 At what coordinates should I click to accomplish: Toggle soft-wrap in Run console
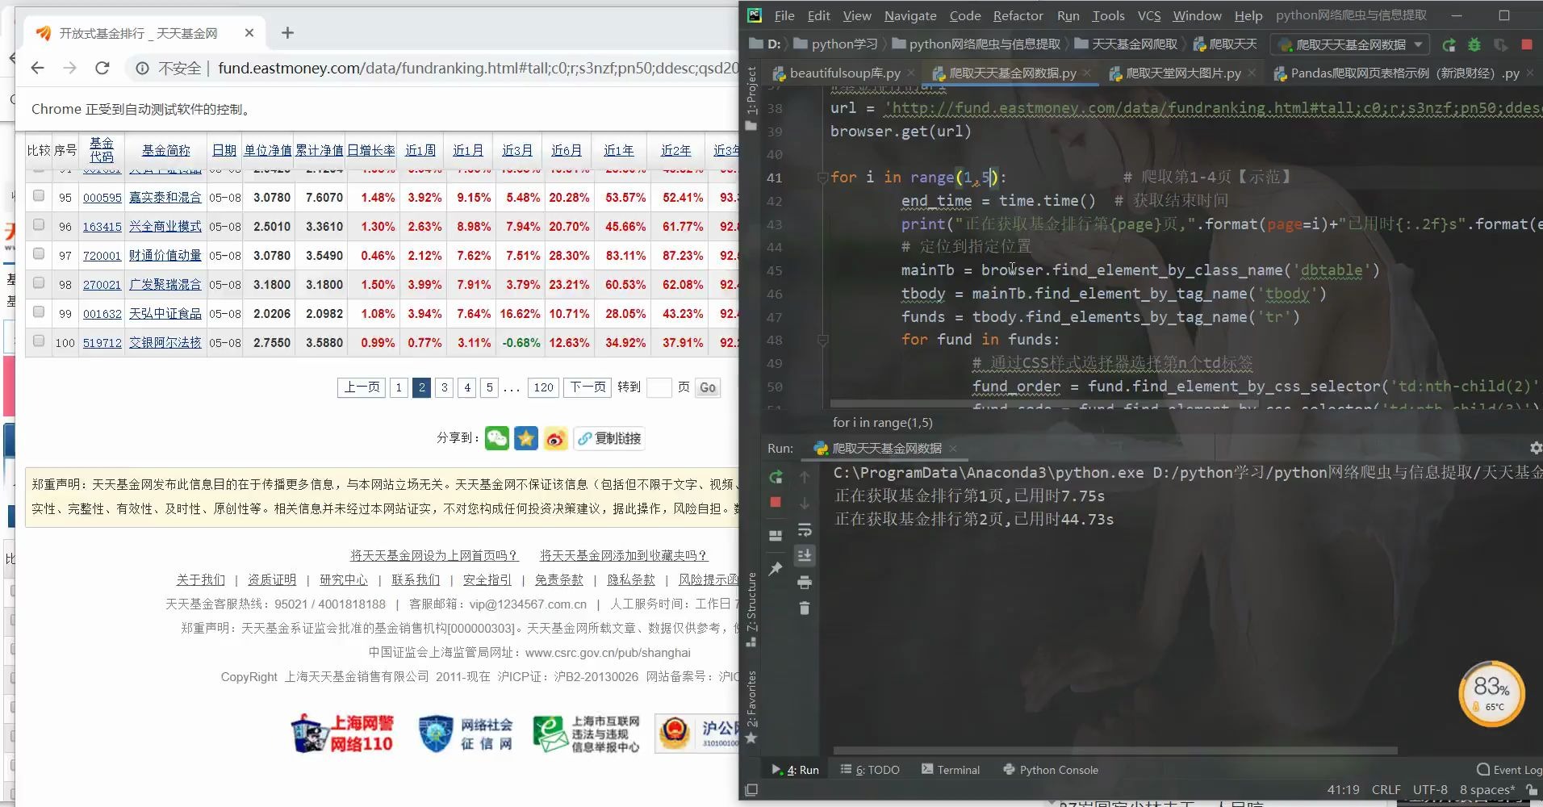point(804,530)
